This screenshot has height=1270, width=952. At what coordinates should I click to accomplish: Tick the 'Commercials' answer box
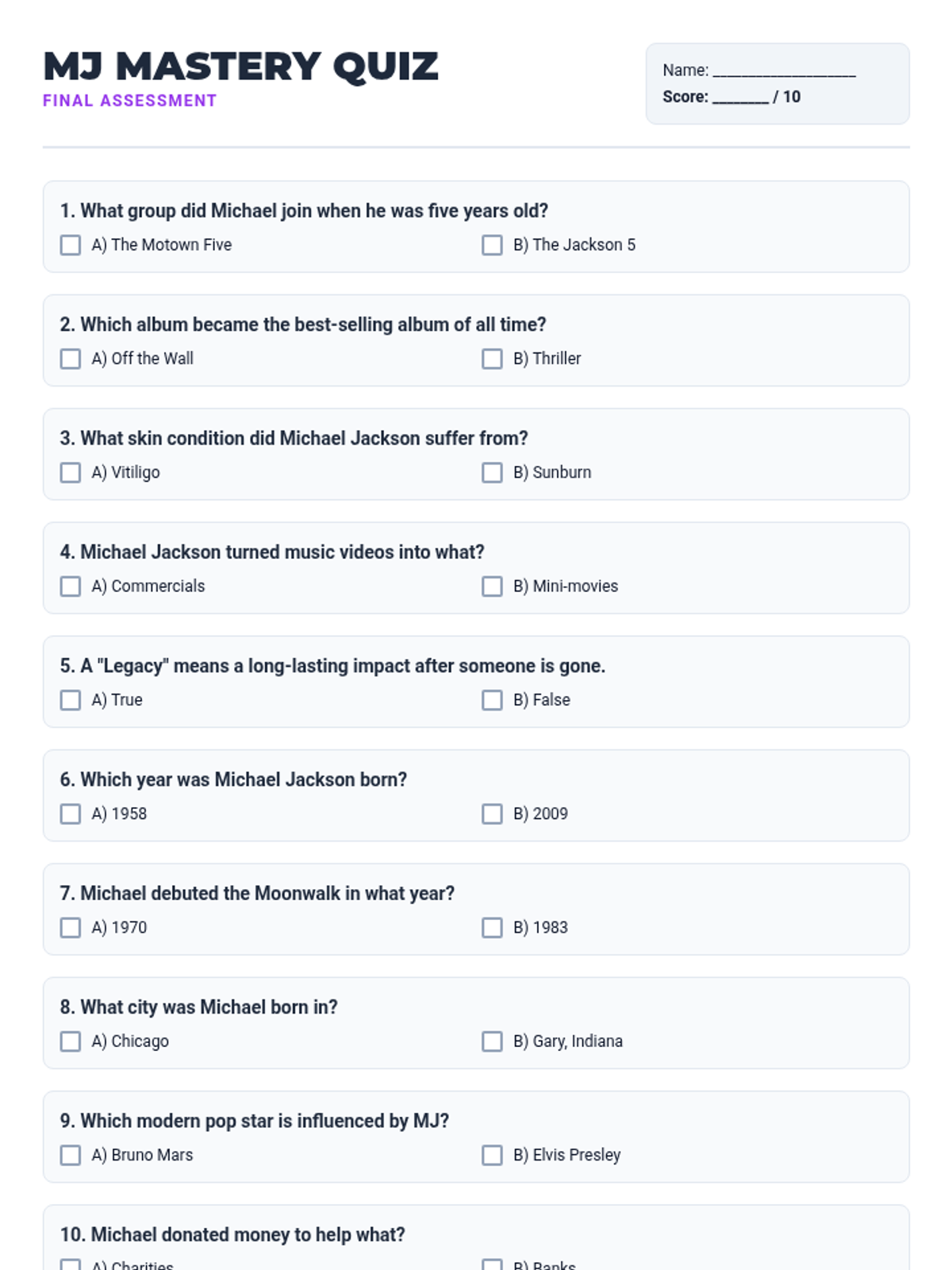pyautogui.click(x=71, y=587)
